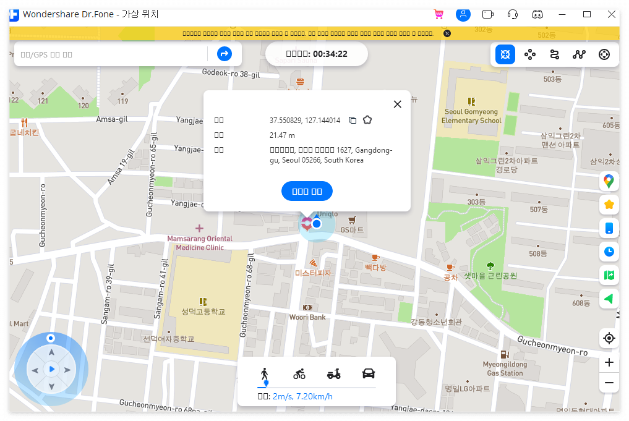Click joystick left arrow

(x=35, y=370)
